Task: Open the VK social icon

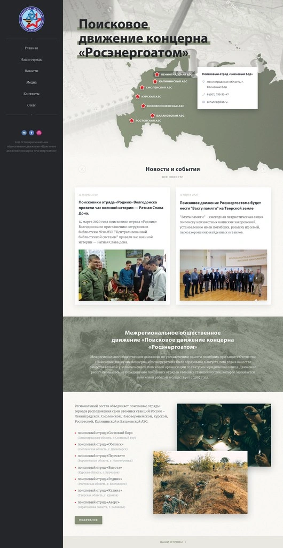Action: pos(24,133)
